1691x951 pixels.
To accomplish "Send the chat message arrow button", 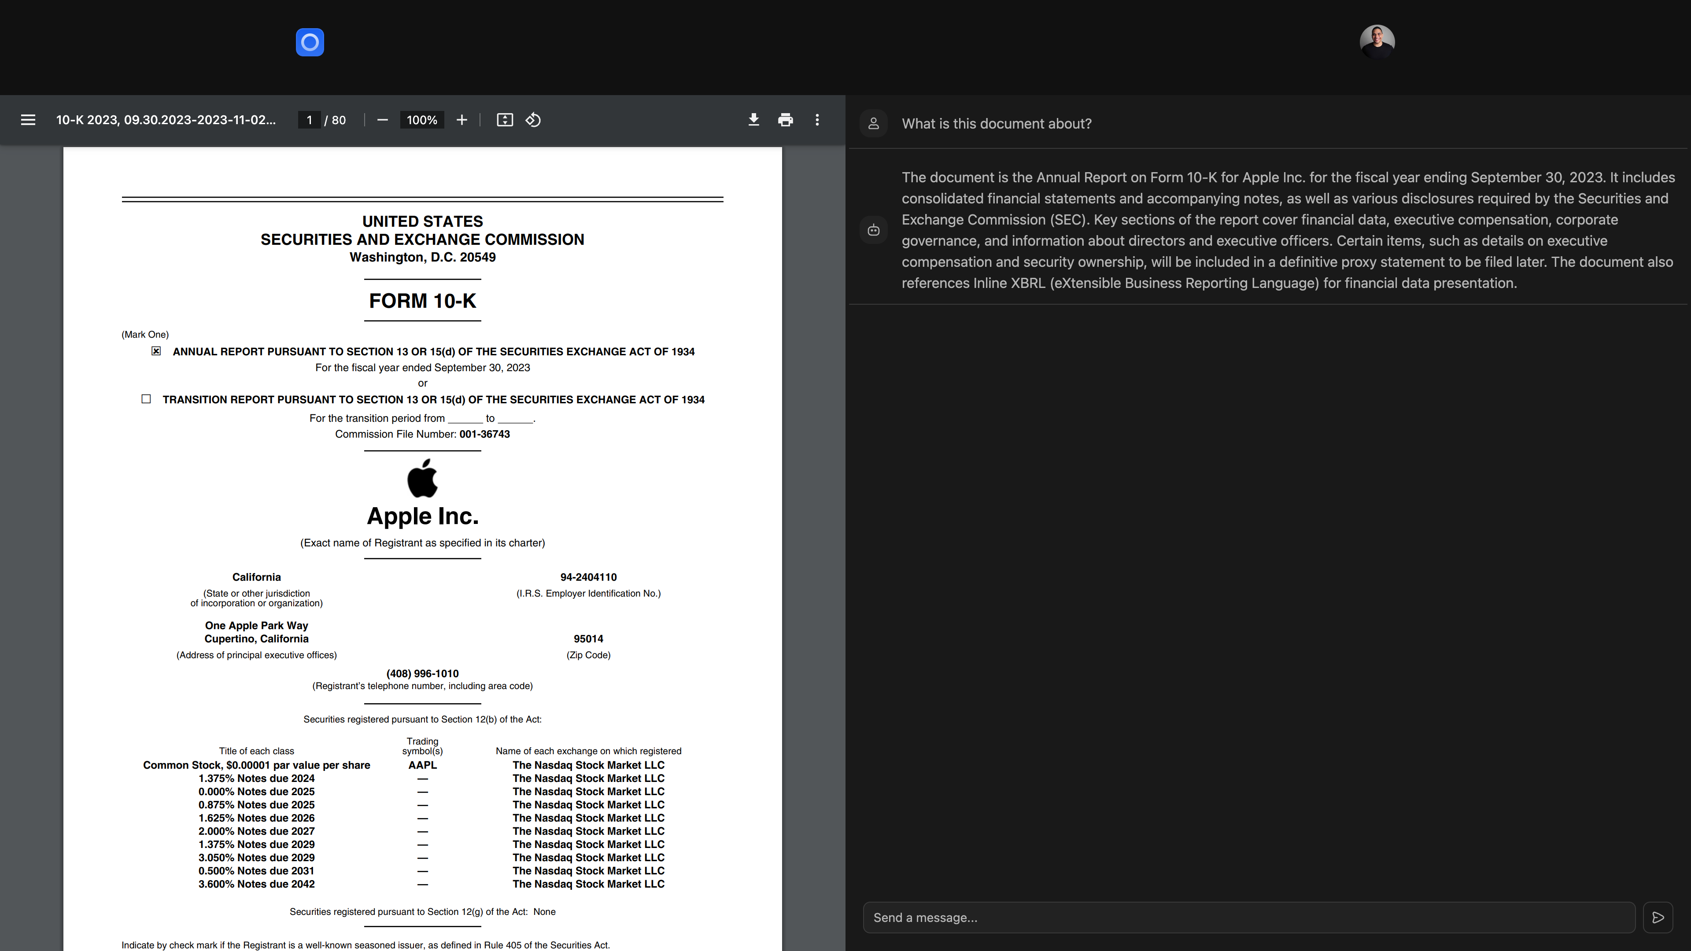I will [x=1658, y=918].
